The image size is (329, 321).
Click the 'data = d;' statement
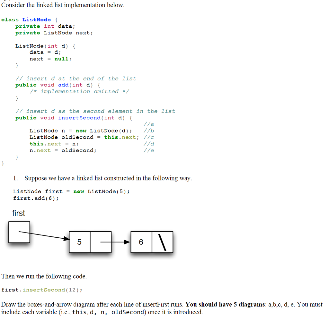45,52
